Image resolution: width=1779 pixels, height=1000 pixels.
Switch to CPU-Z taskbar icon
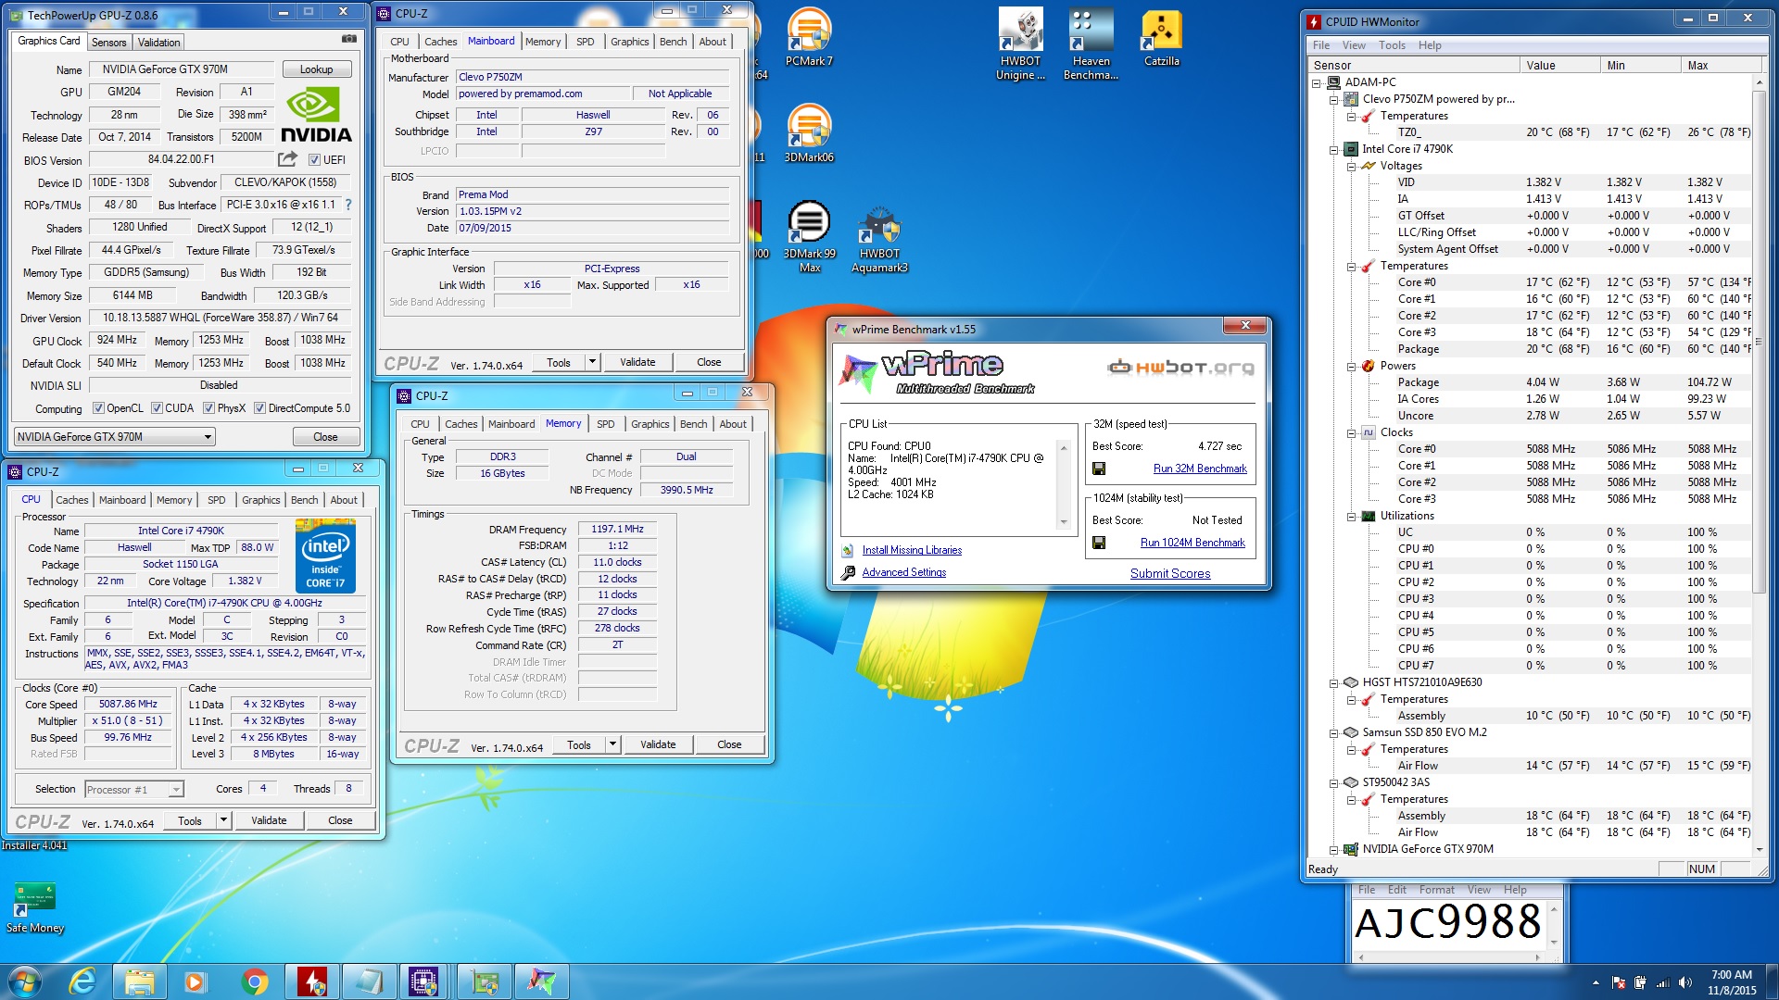[423, 981]
